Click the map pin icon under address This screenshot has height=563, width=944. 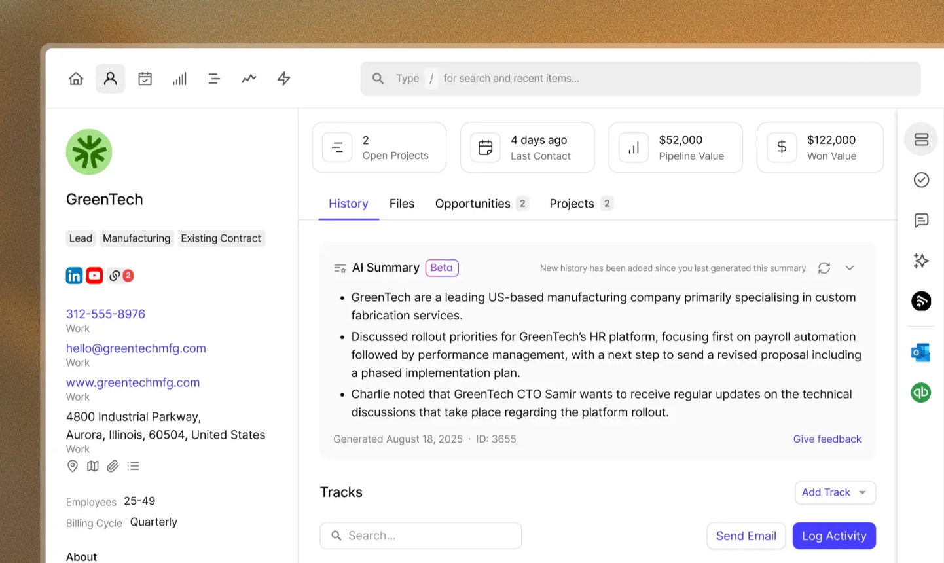point(73,466)
